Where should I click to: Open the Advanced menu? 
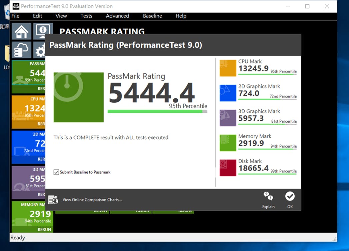coord(117,16)
